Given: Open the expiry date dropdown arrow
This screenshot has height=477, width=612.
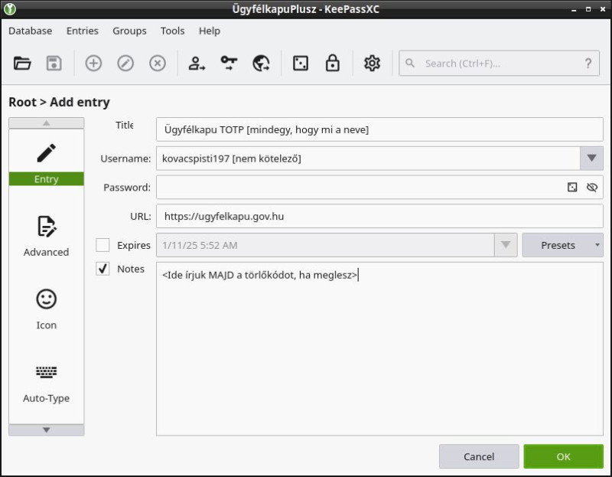Looking at the screenshot, I should point(506,245).
